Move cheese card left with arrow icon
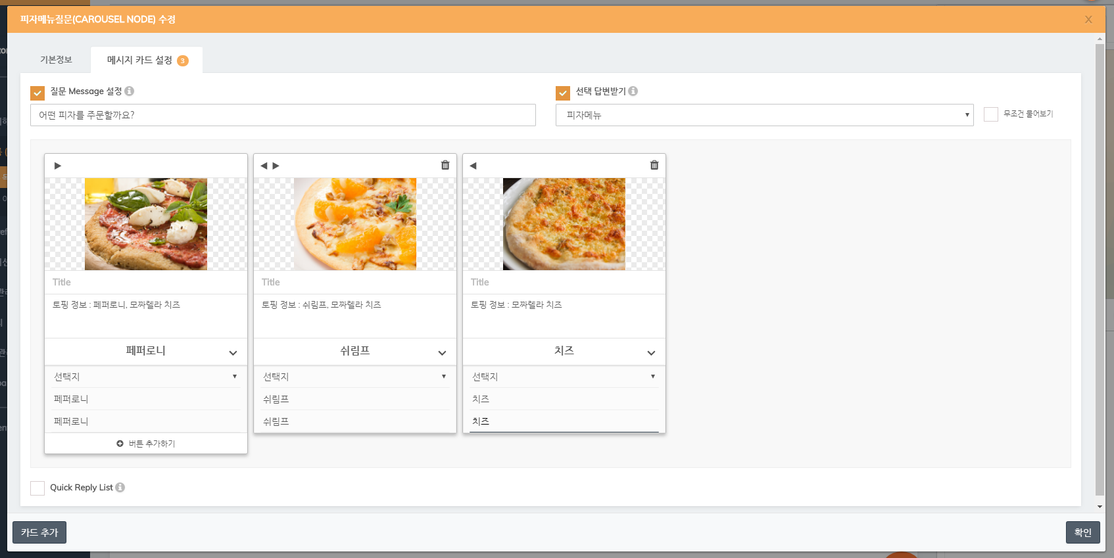The height and width of the screenshot is (558, 1114). pyautogui.click(x=473, y=166)
